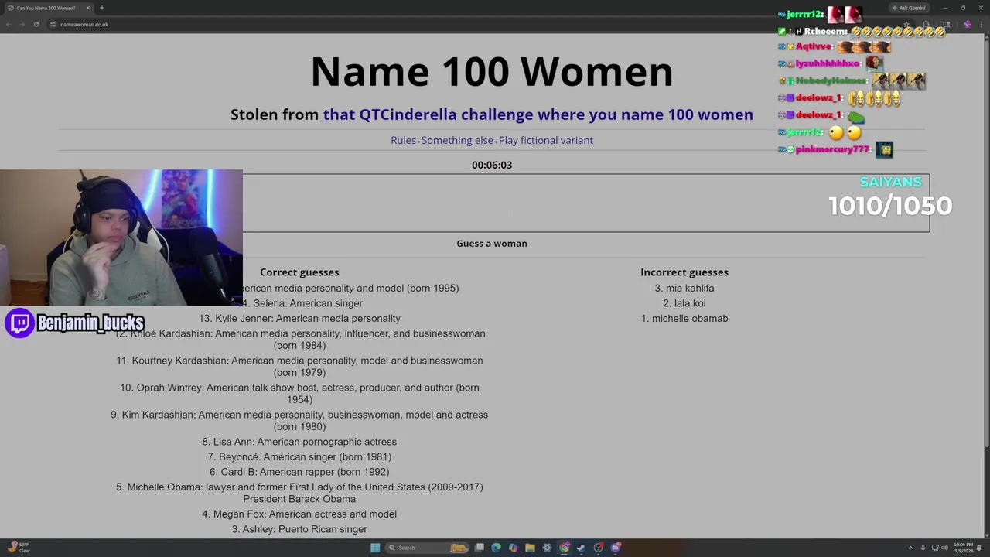Click the Kim Kardashian entry
The height and width of the screenshot is (557, 990).
[299, 420]
